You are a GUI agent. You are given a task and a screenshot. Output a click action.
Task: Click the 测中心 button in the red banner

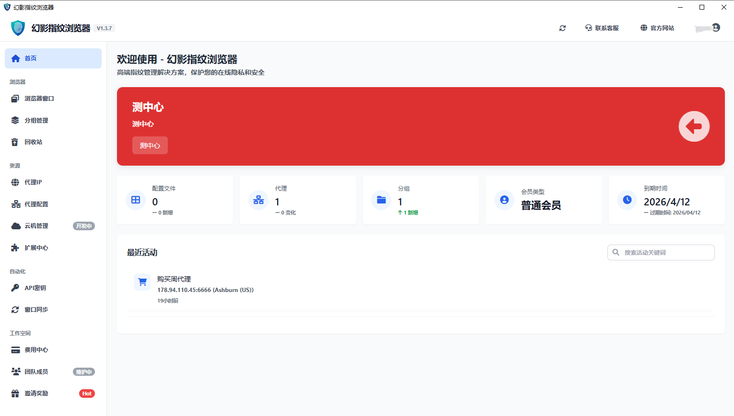[x=150, y=145]
